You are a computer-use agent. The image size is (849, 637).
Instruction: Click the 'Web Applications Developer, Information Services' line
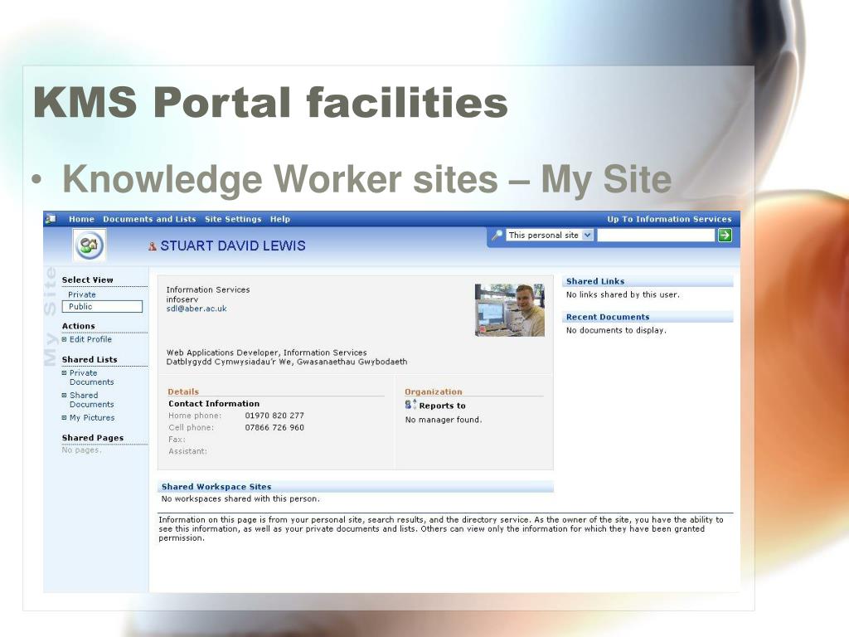(x=266, y=353)
